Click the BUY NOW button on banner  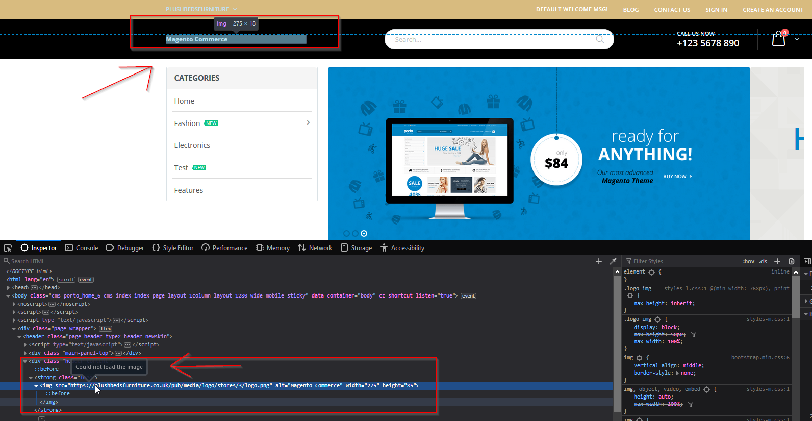click(x=677, y=177)
